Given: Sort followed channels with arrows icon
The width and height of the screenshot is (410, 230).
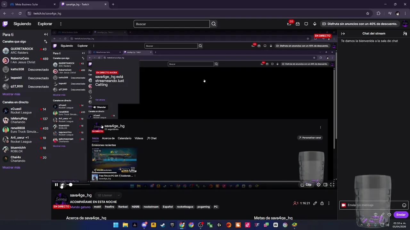Looking at the screenshot, I should (45, 42).
